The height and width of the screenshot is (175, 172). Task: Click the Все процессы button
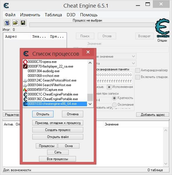pos(57,159)
